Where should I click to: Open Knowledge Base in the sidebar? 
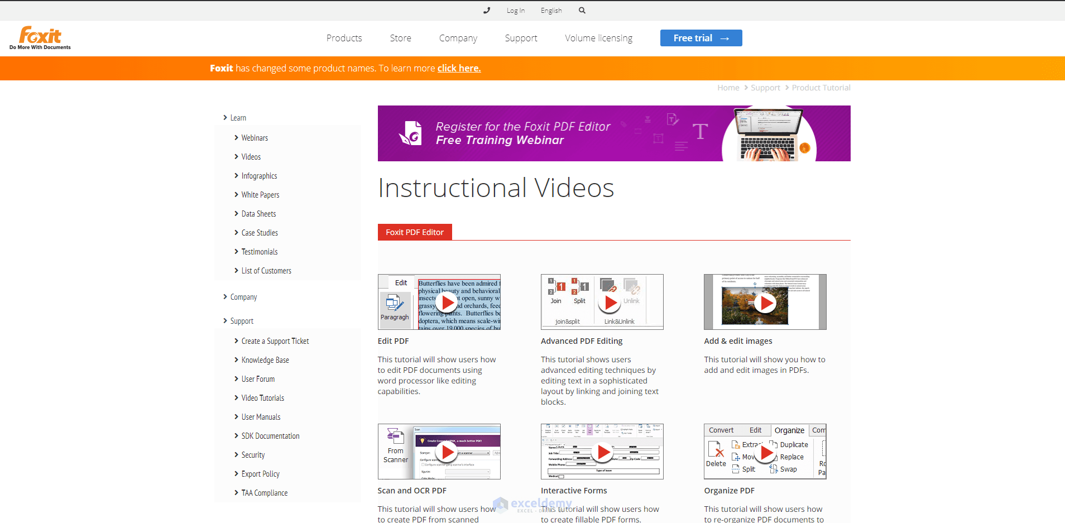(265, 360)
